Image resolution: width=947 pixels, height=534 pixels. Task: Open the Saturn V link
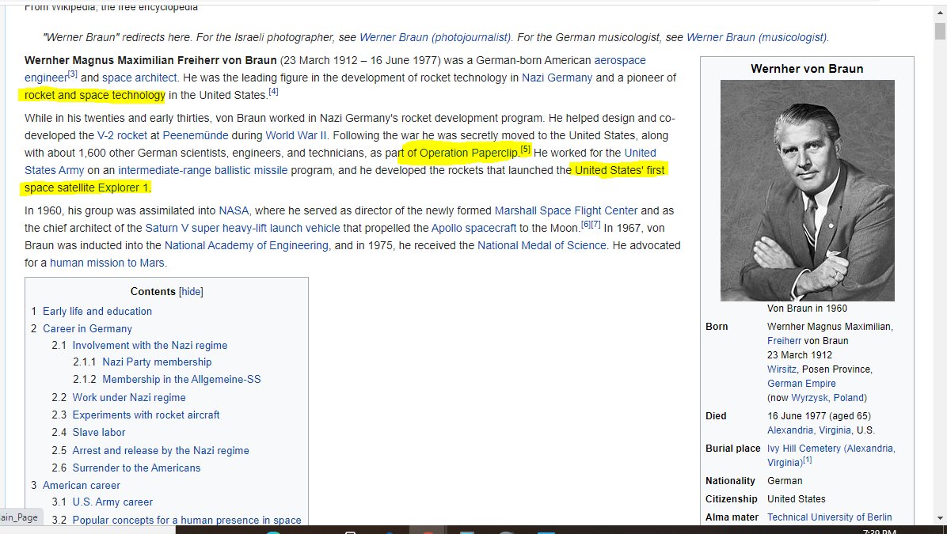tap(167, 229)
